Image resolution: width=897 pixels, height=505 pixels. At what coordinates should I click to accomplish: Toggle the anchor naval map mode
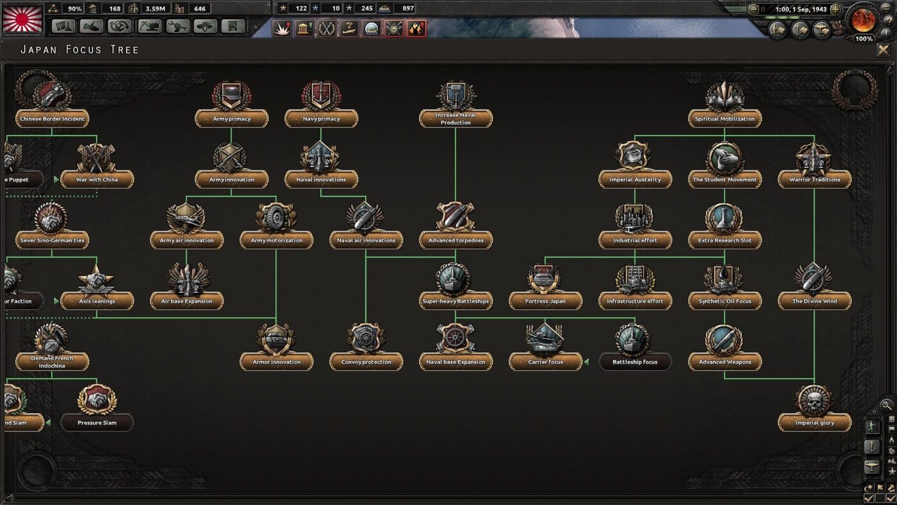pyautogui.click(x=872, y=446)
